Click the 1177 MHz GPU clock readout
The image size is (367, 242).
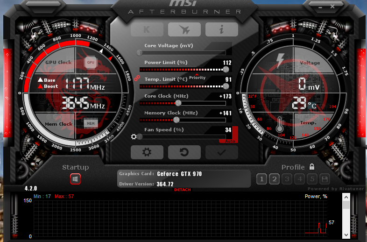85,84
